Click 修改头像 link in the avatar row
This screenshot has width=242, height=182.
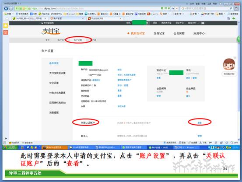click(122, 106)
